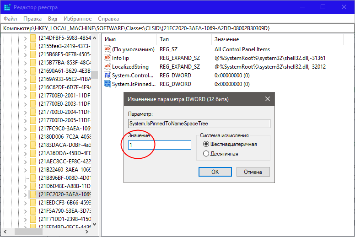Click the LocalizedString value icon
The image size is (355, 237).
coord(108,67)
